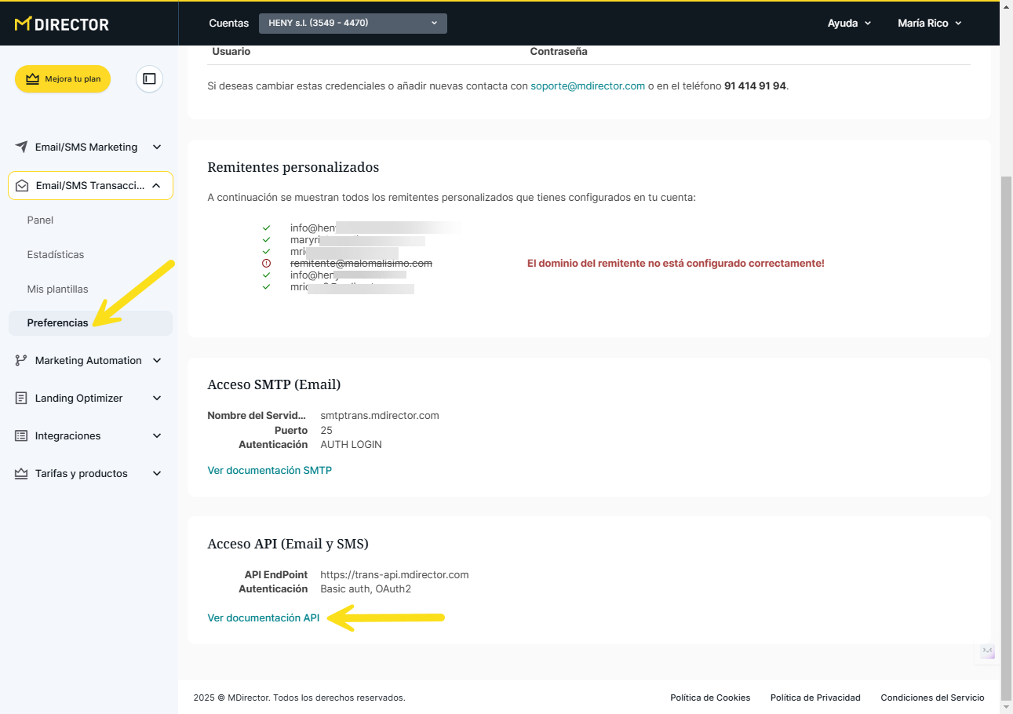Open the Ayuda dropdown menu
The height and width of the screenshot is (714, 1013).
pos(849,24)
